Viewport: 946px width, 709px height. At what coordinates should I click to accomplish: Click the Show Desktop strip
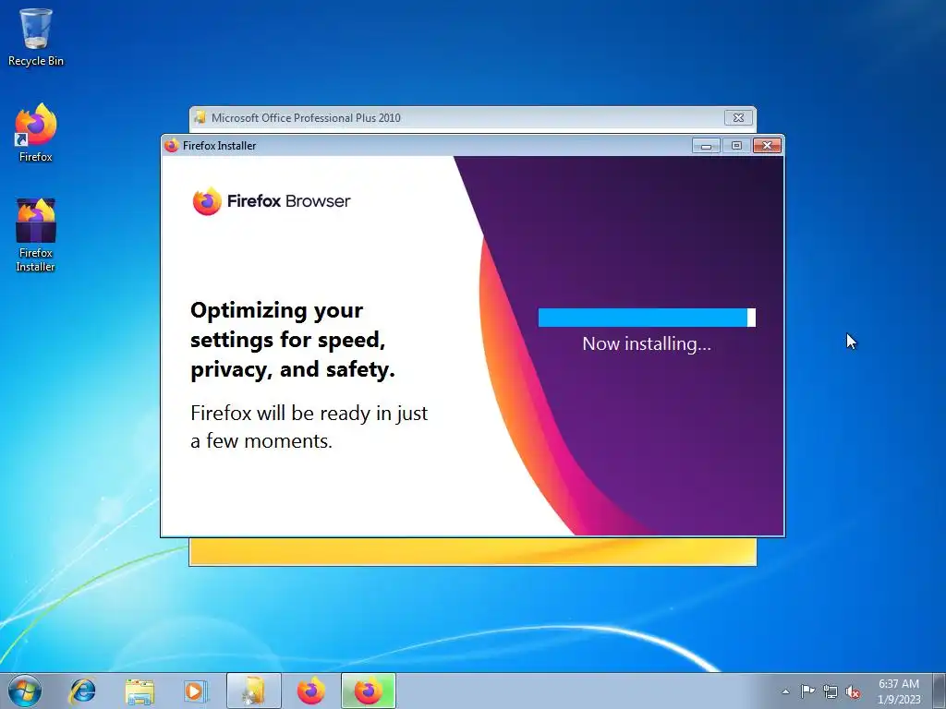[x=940, y=691]
